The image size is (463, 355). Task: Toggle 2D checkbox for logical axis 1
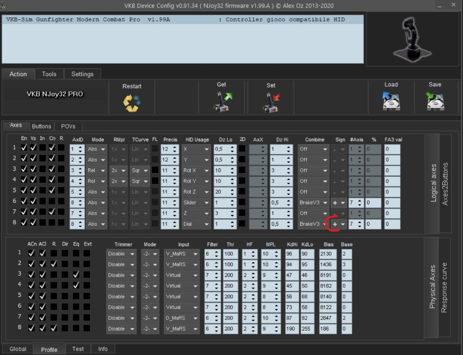(x=242, y=148)
